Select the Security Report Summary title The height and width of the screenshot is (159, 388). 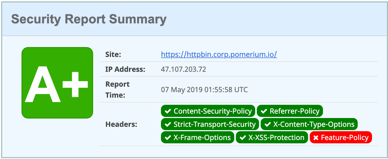pos(89,19)
